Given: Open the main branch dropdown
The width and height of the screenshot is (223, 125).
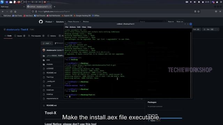Looking at the screenshot, I should (47, 43).
